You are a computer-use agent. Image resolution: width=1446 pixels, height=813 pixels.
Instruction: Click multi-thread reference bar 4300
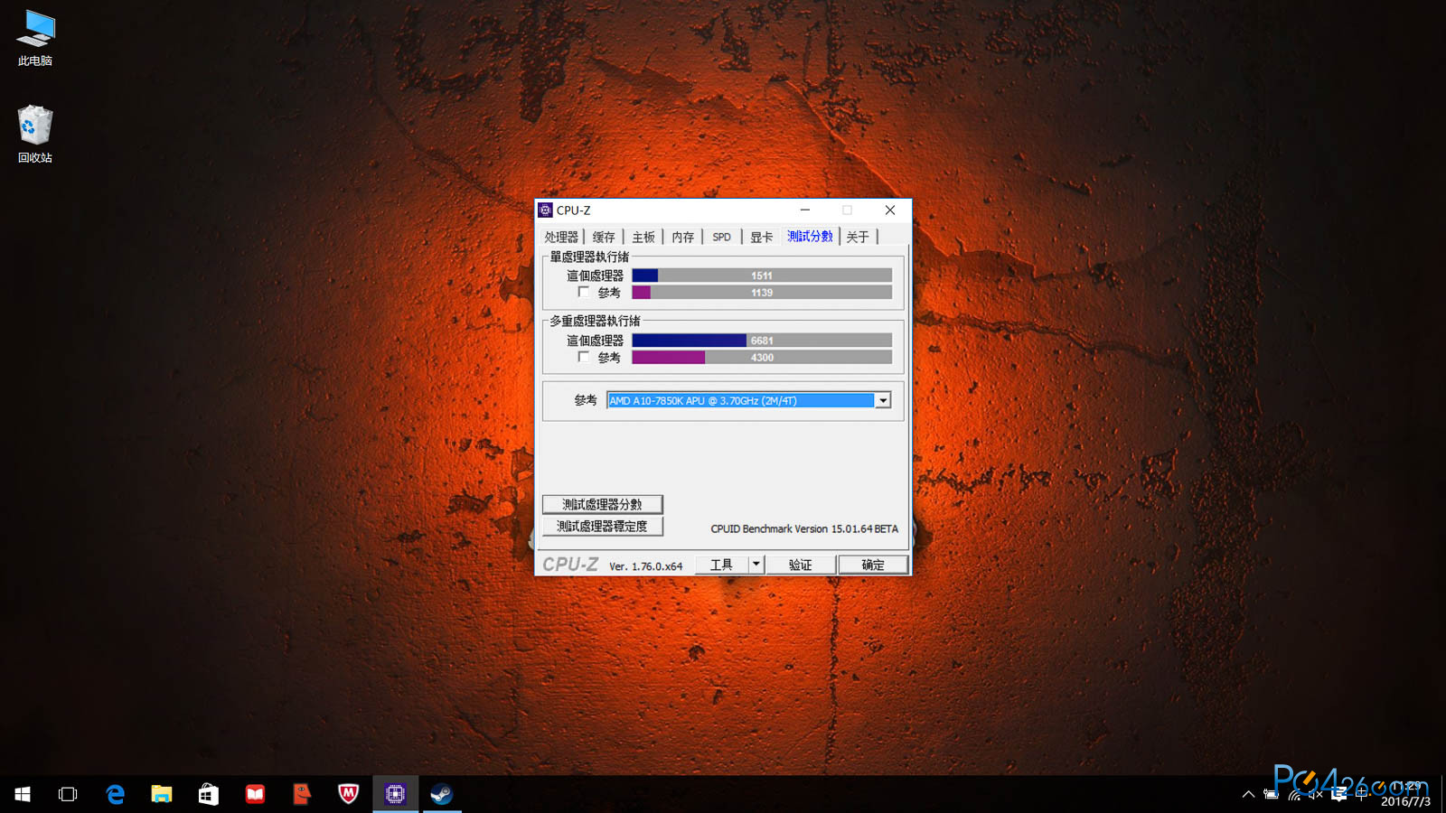[762, 358]
